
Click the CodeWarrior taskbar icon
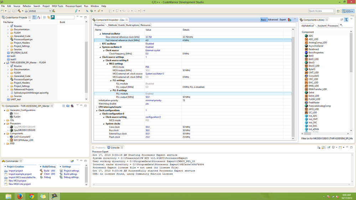pos(54,196)
